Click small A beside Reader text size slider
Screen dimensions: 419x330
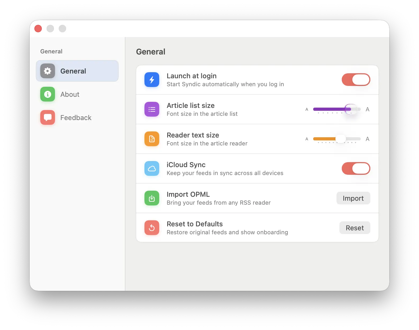[x=307, y=139]
